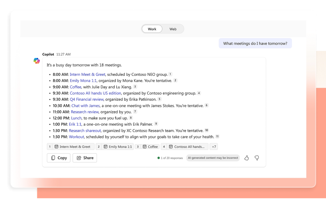Screen dimensions: 326x209
Task: Open the Emily Mona 1:1 link in list
Action: tap(83, 80)
